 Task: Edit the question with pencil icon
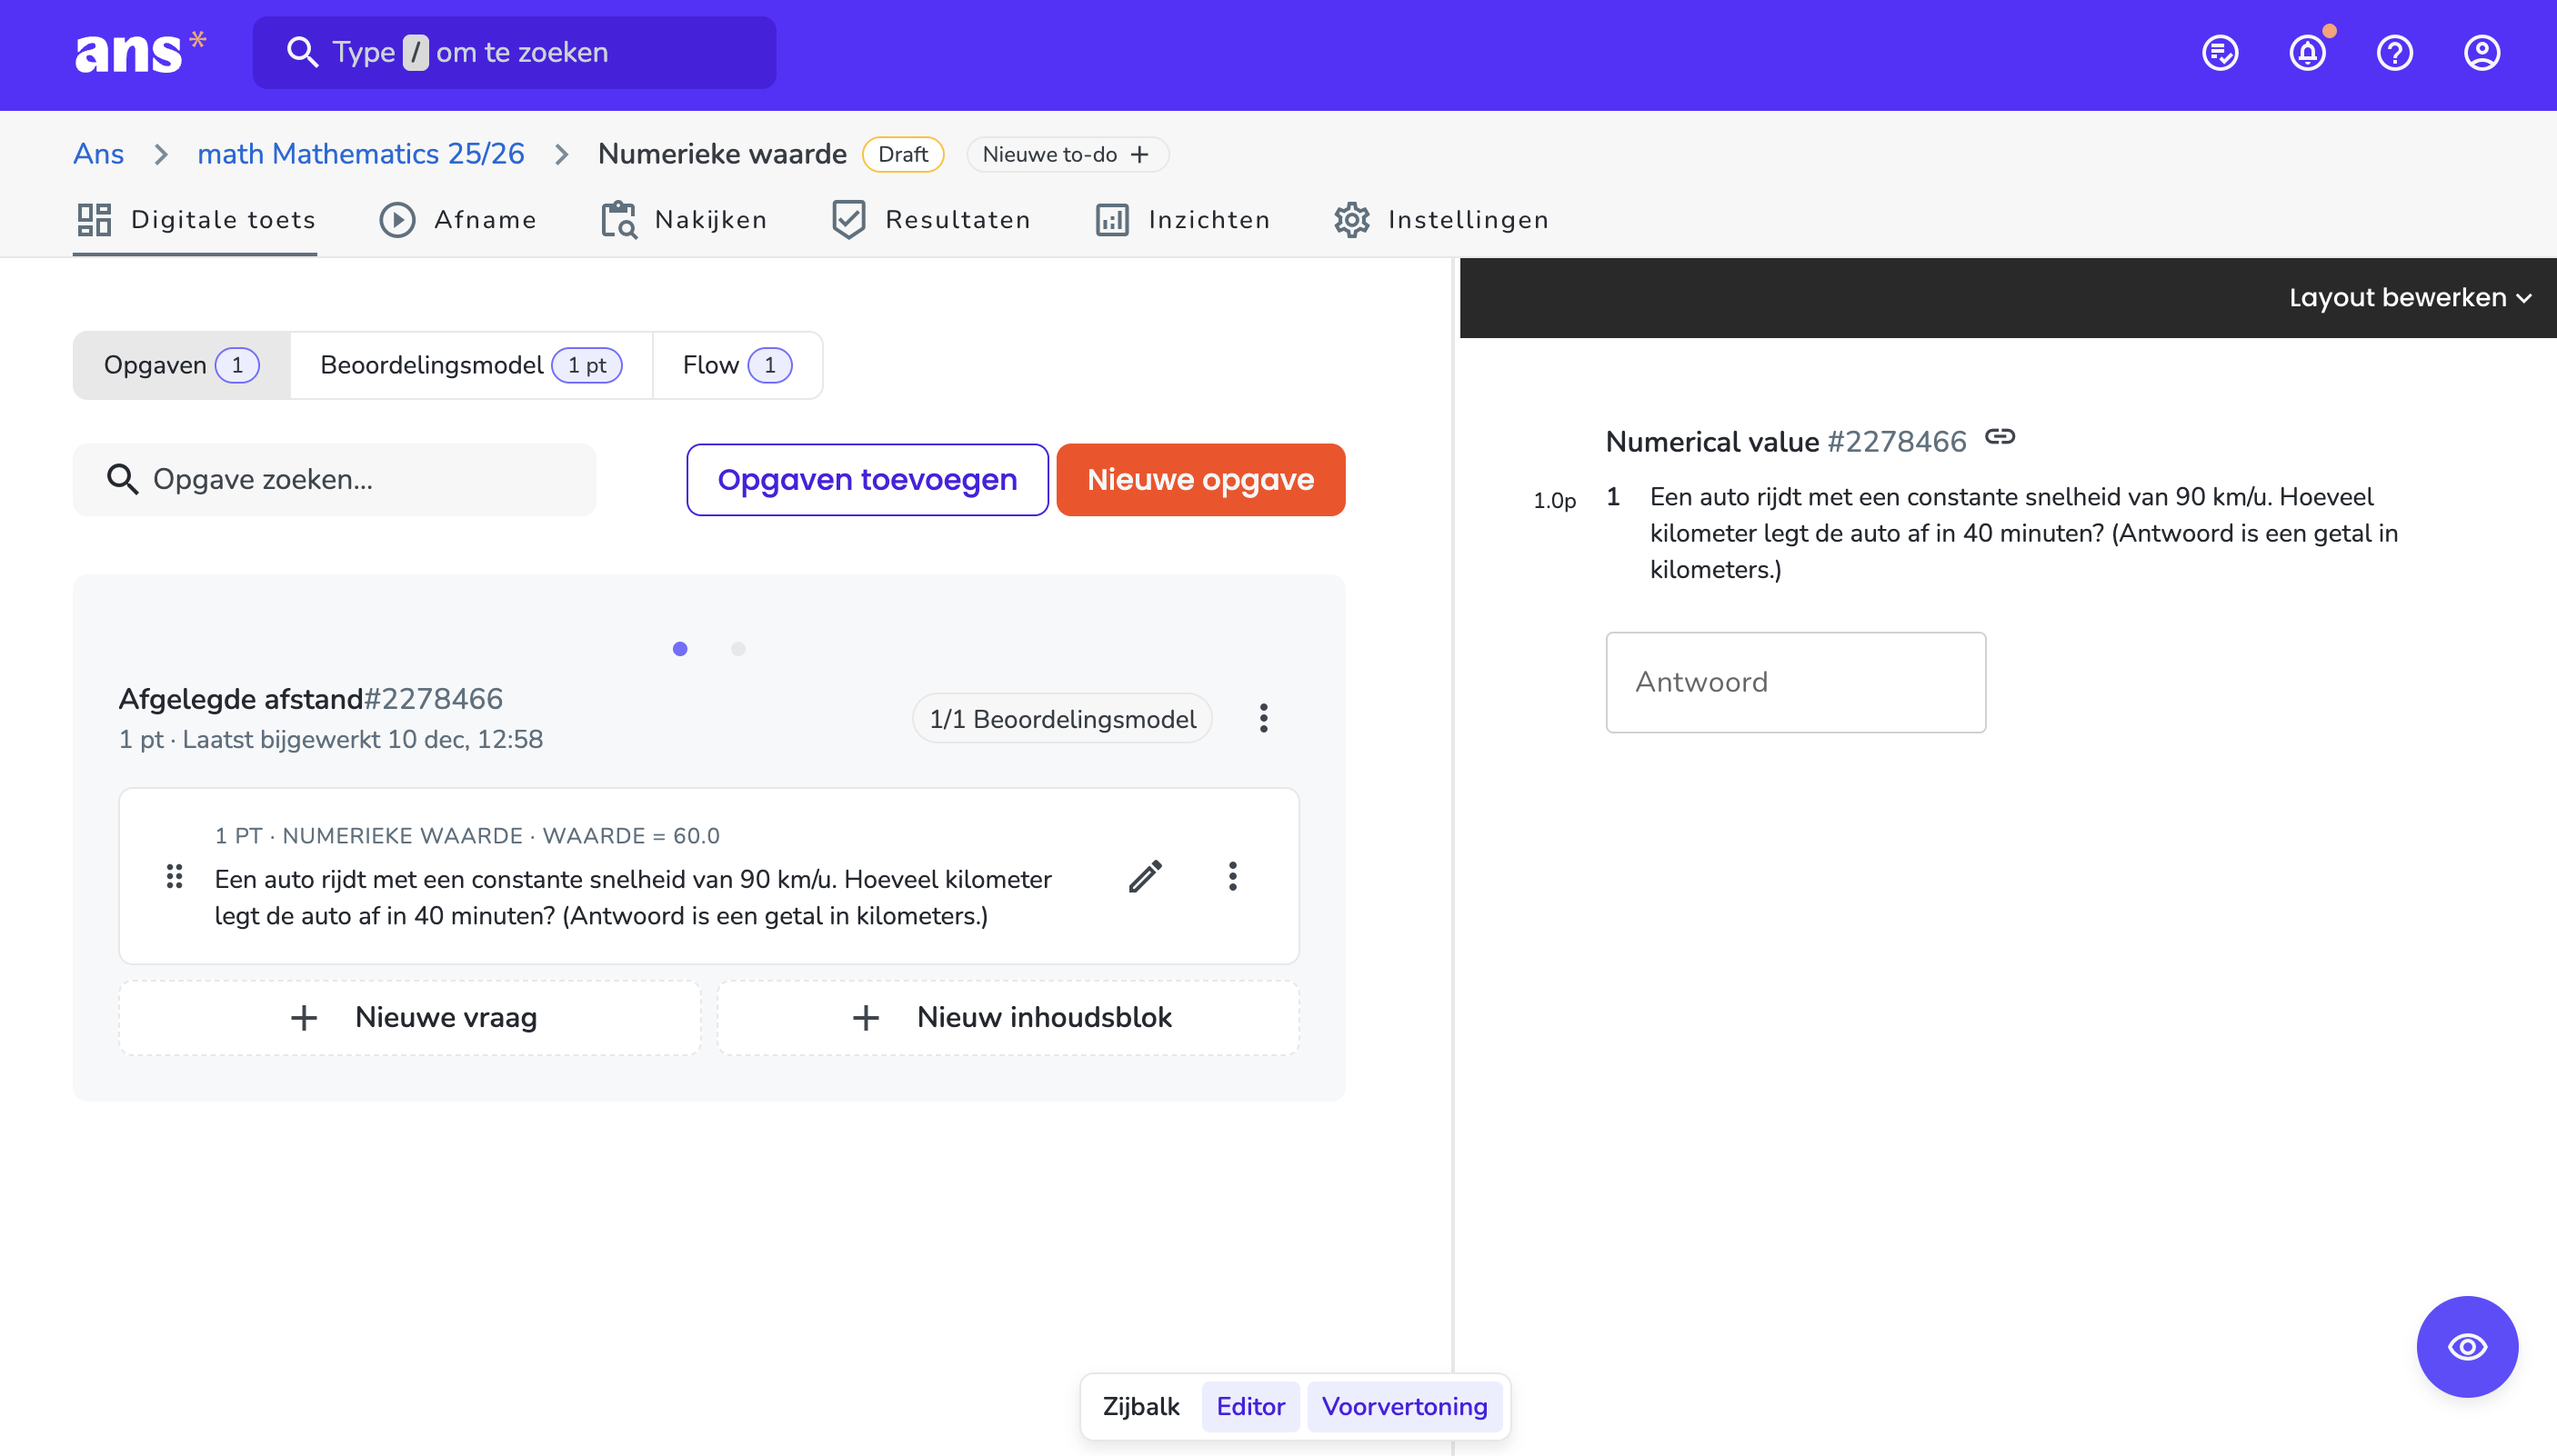[1146, 876]
